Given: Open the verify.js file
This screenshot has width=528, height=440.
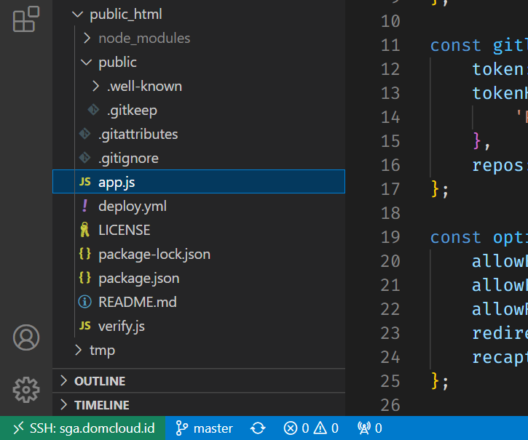Looking at the screenshot, I should pos(121,326).
